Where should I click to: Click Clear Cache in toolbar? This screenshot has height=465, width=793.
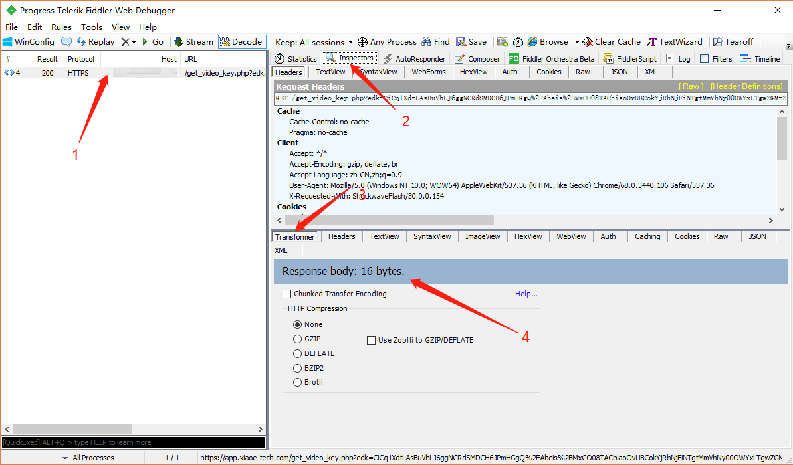pos(612,42)
